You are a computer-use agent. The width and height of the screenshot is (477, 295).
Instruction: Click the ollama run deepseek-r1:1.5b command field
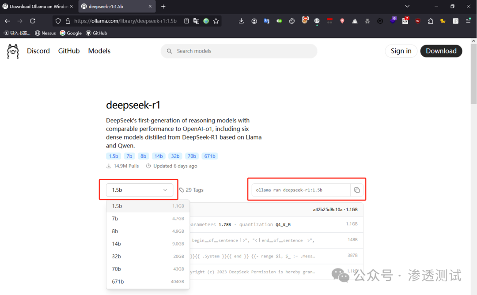pos(301,190)
